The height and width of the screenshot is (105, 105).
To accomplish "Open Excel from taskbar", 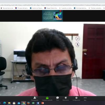I will pos(33,103).
